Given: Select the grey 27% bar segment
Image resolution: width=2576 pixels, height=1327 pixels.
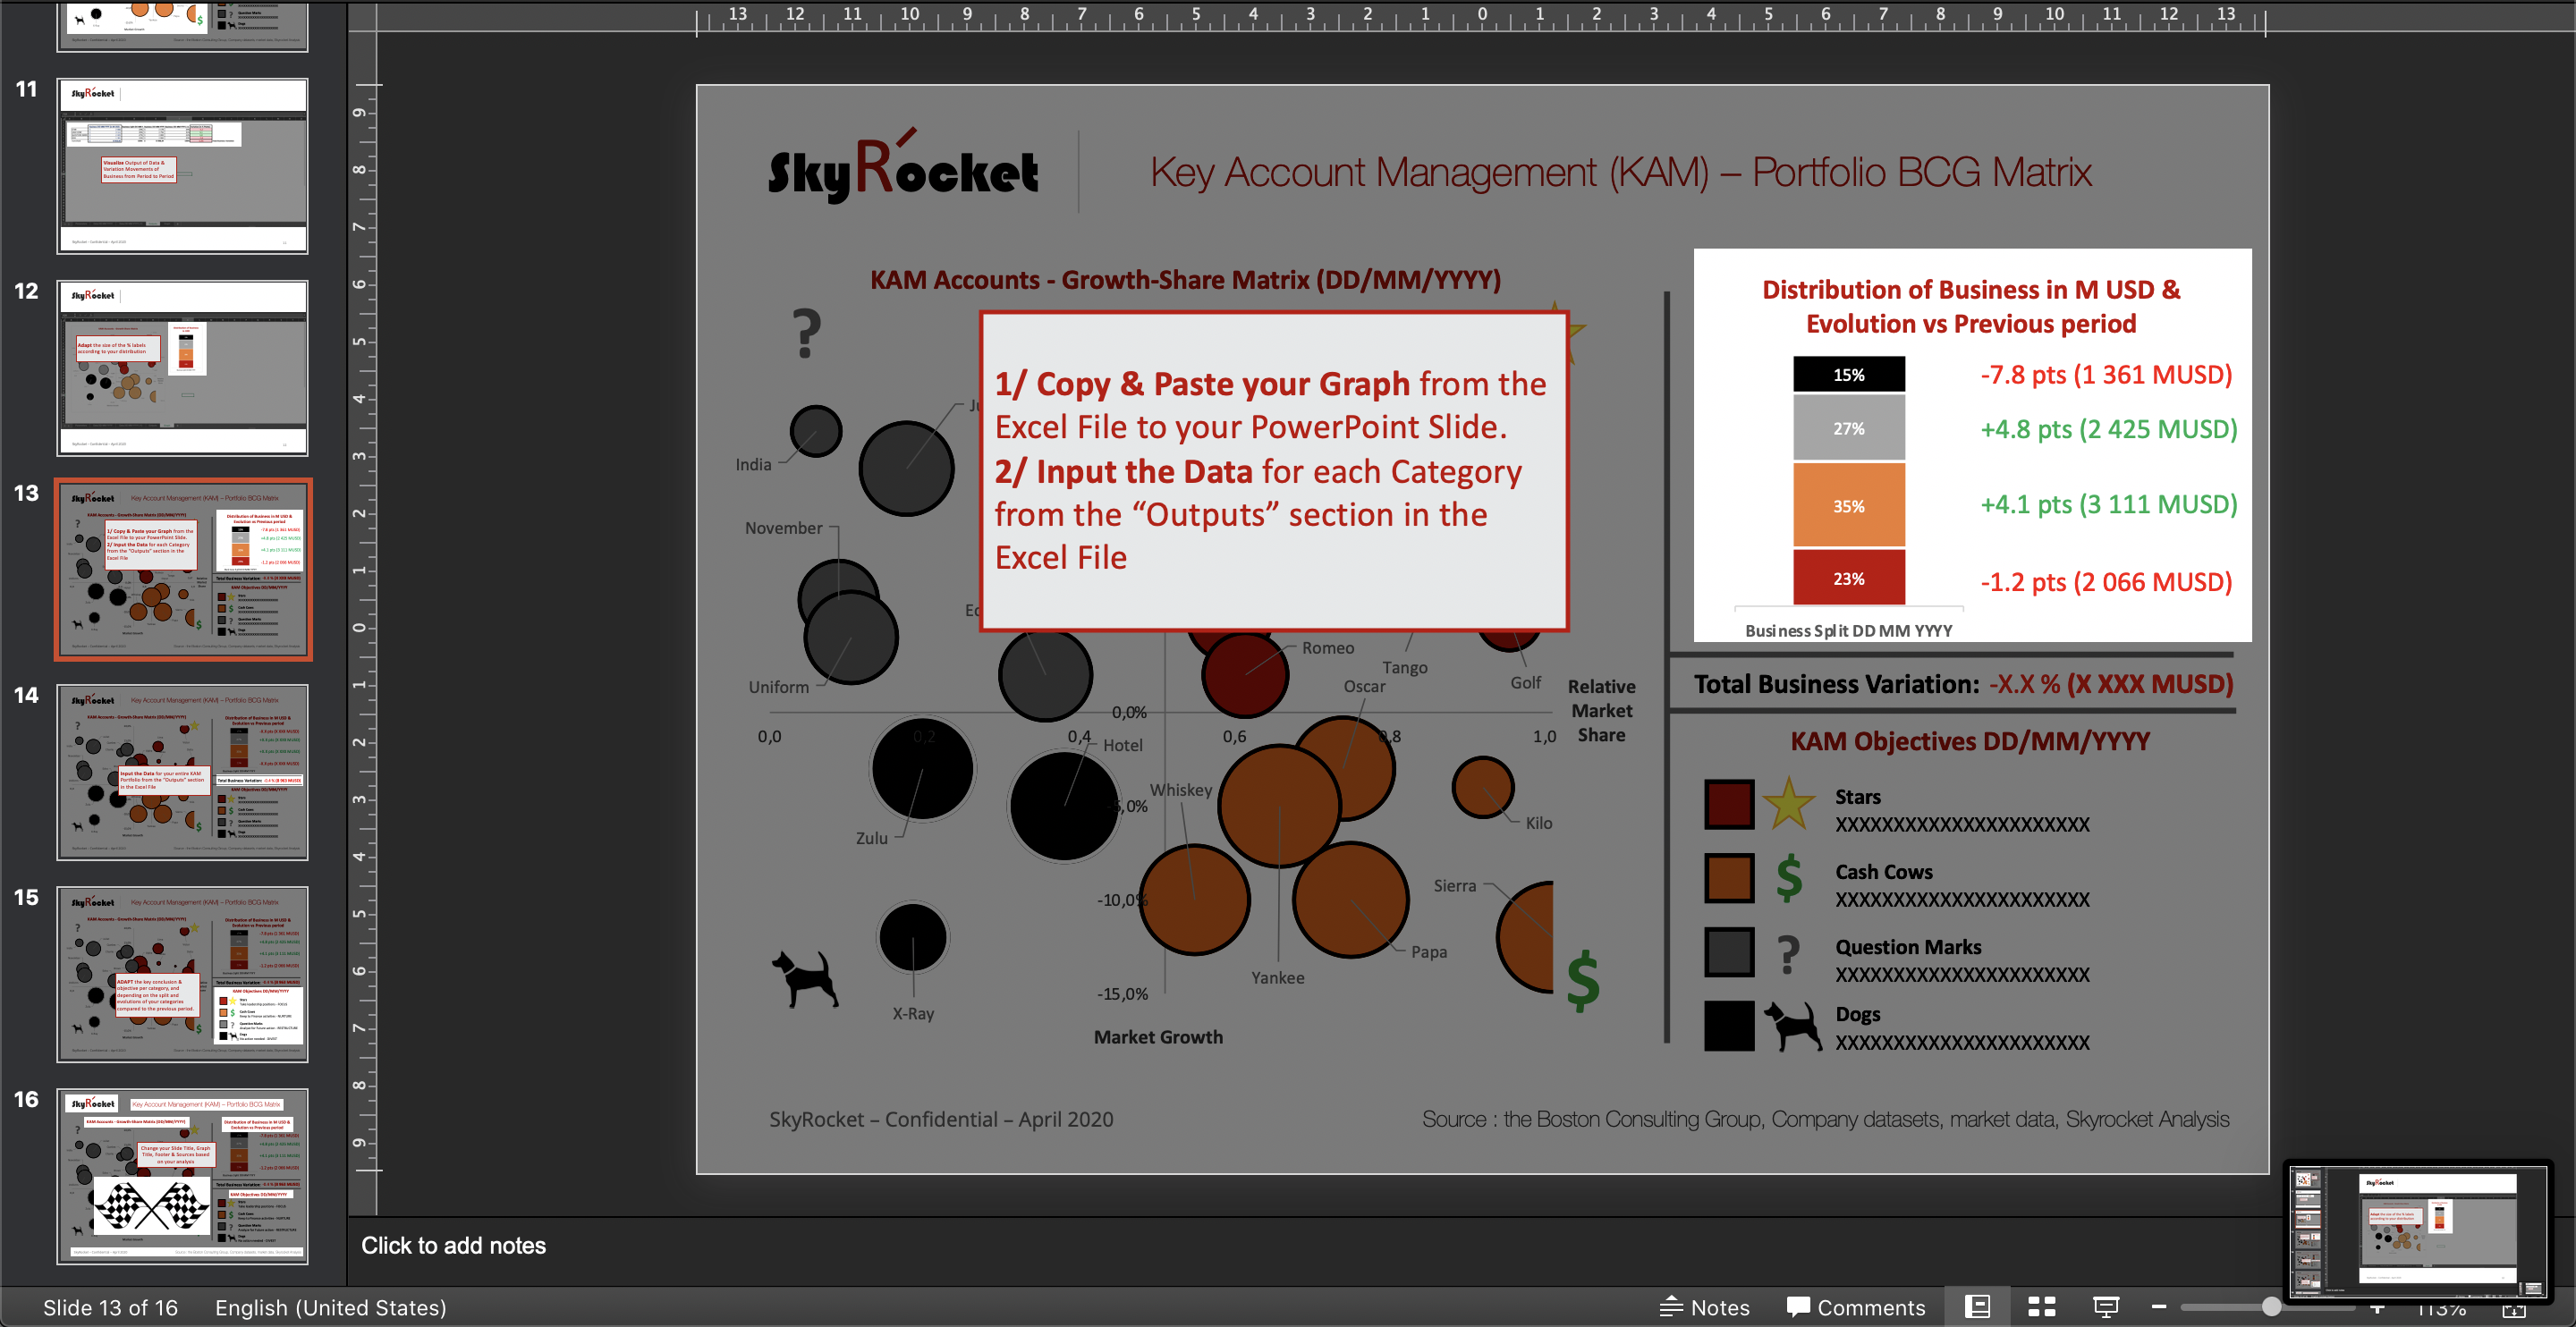Looking at the screenshot, I should tap(1848, 427).
